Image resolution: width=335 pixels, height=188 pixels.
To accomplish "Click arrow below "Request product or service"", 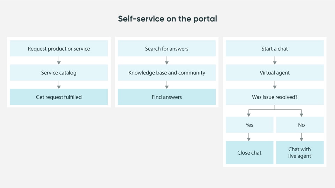I will click(x=59, y=60).
